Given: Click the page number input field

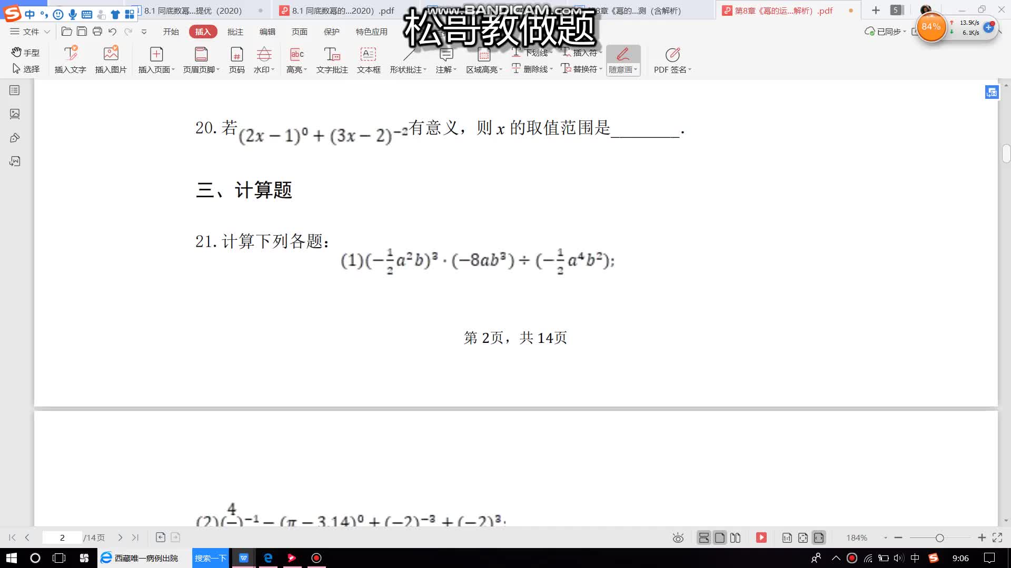Looking at the screenshot, I should pyautogui.click(x=62, y=537).
